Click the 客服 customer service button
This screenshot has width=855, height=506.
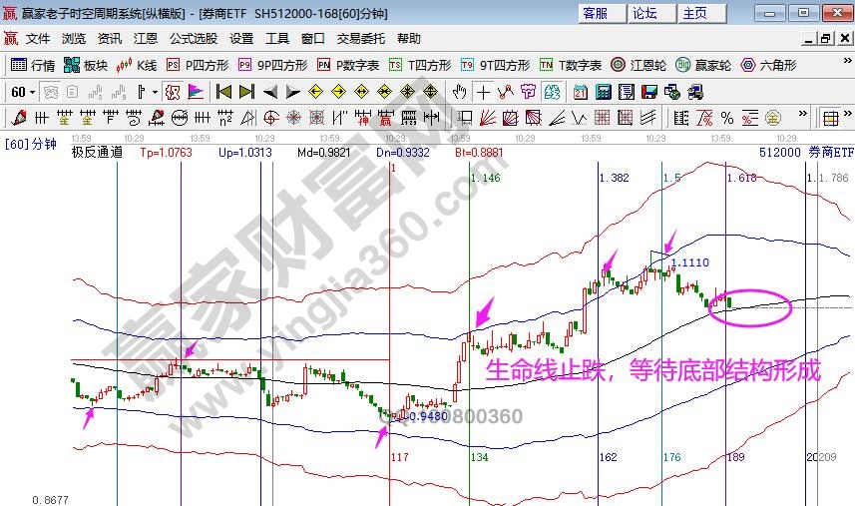[595, 13]
